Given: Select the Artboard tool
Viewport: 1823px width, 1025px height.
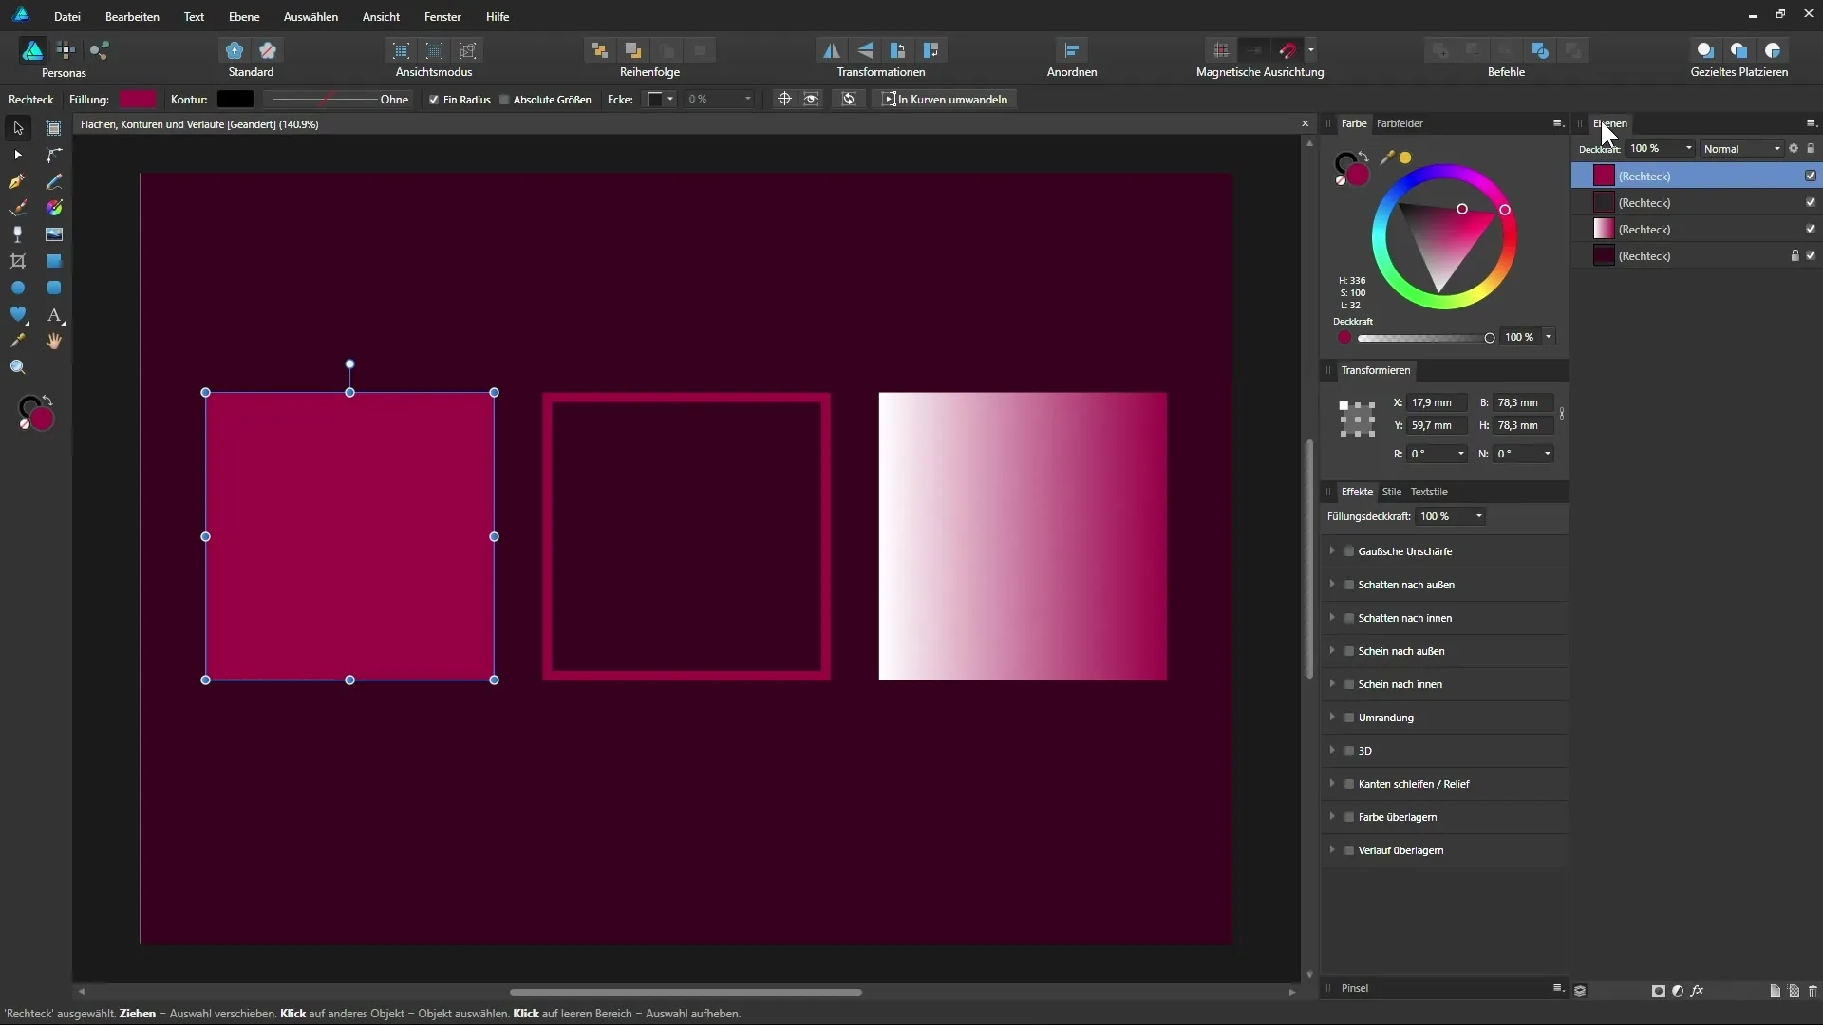Looking at the screenshot, I should click(x=54, y=128).
